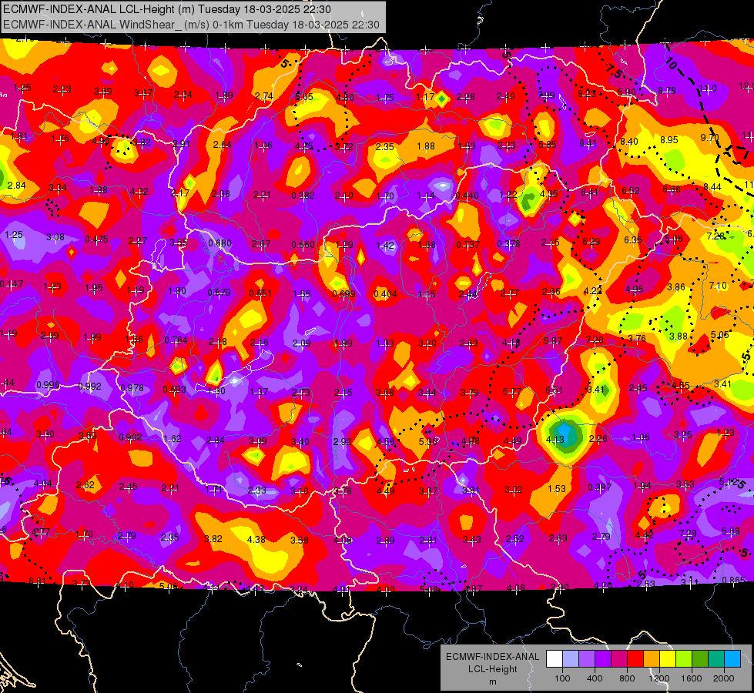Image resolution: width=754 pixels, height=693 pixels.
Task: Click the wind shear value 8.40
Action: (x=629, y=142)
